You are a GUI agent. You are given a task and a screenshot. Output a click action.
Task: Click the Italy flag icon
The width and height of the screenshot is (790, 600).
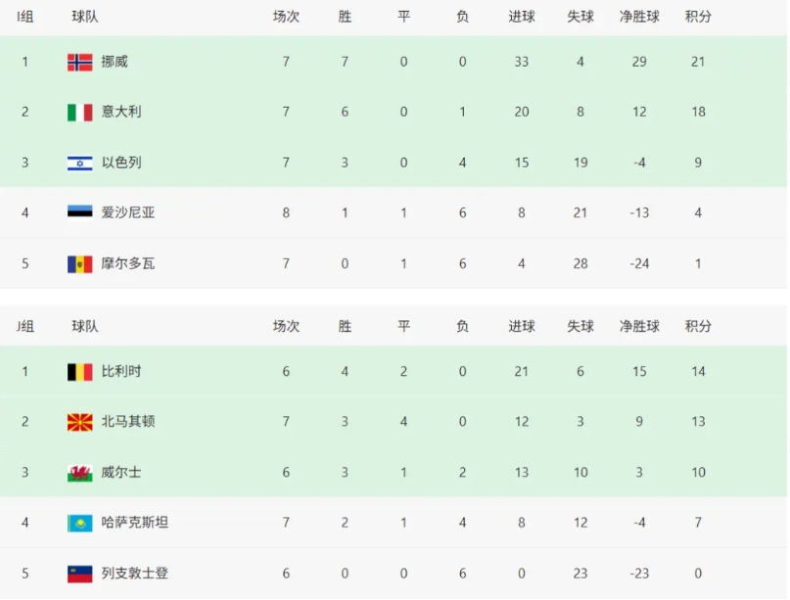pos(79,112)
